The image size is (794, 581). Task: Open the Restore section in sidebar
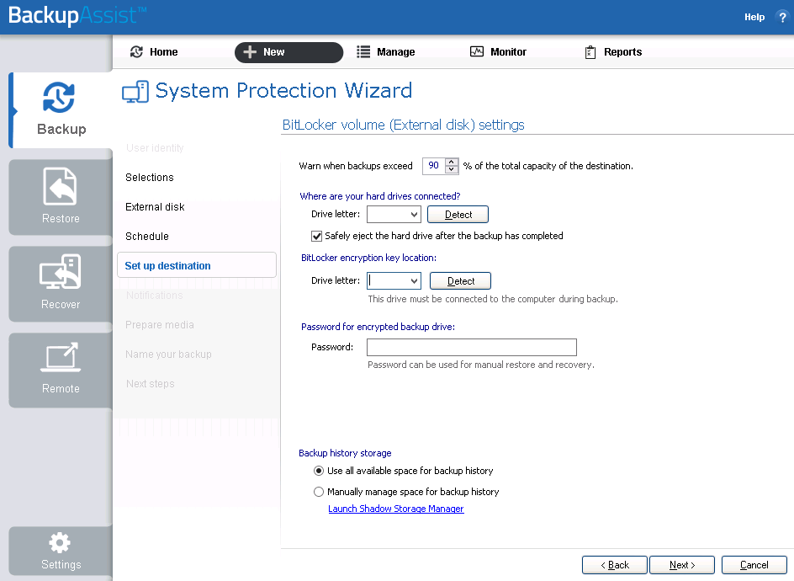pos(61,197)
